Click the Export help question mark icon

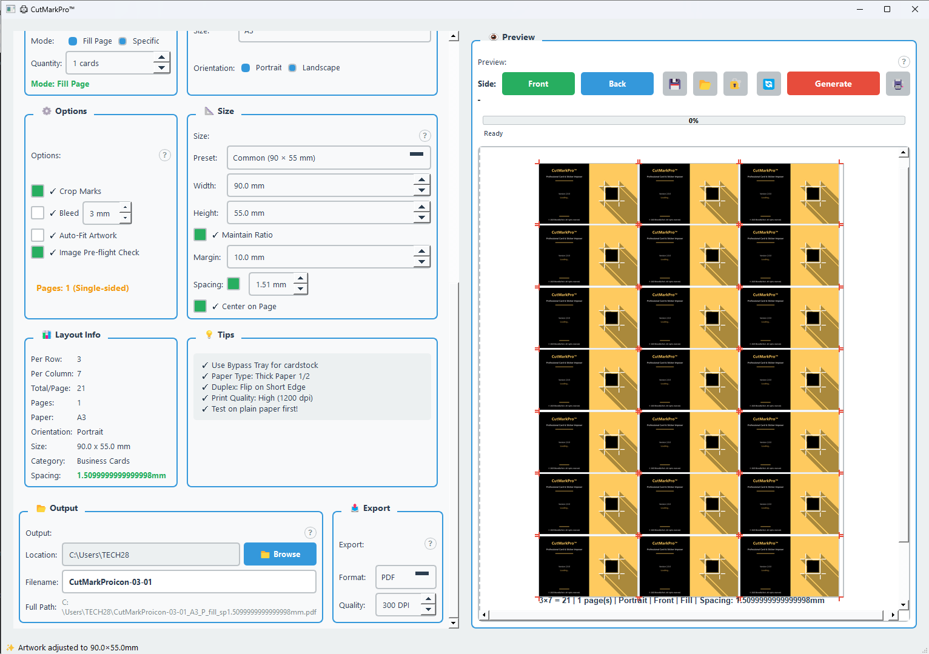click(x=430, y=544)
